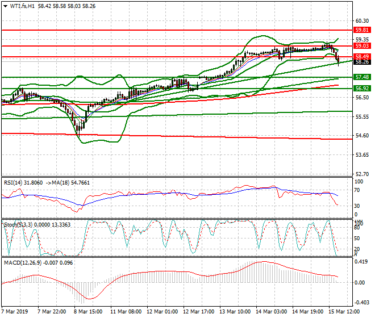Select the 53.65 price scale value

point(362,155)
